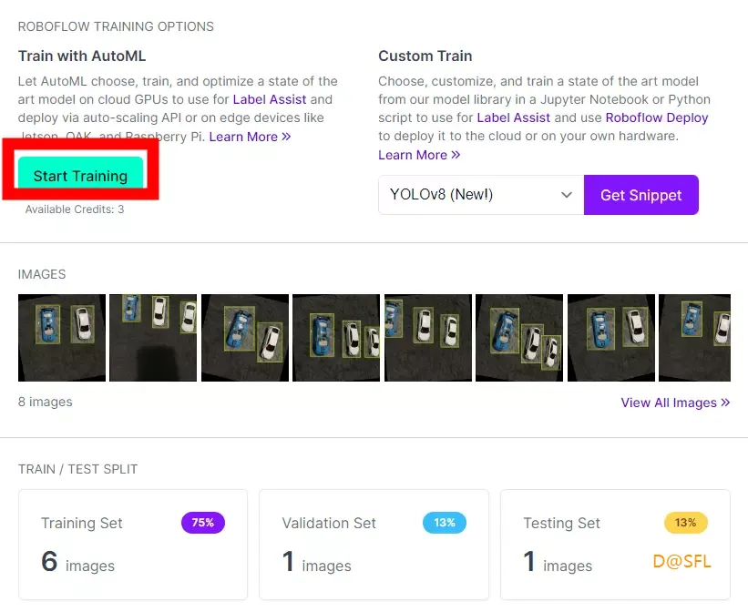Screen dimensions: 748x612
Task: Open the fourth car image thumbnail
Action: pyautogui.click(x=336, y=338)
